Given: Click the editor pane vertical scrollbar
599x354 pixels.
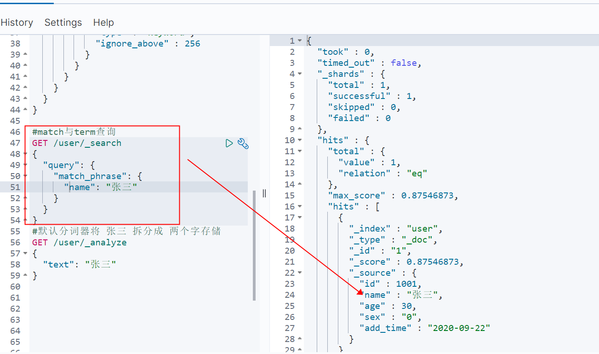Looking at the screenshot, I should pyautogui.click(x=254, y=245).
